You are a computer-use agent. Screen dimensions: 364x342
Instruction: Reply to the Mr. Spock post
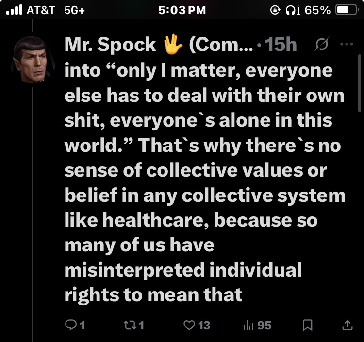click(x=75, y=325)
